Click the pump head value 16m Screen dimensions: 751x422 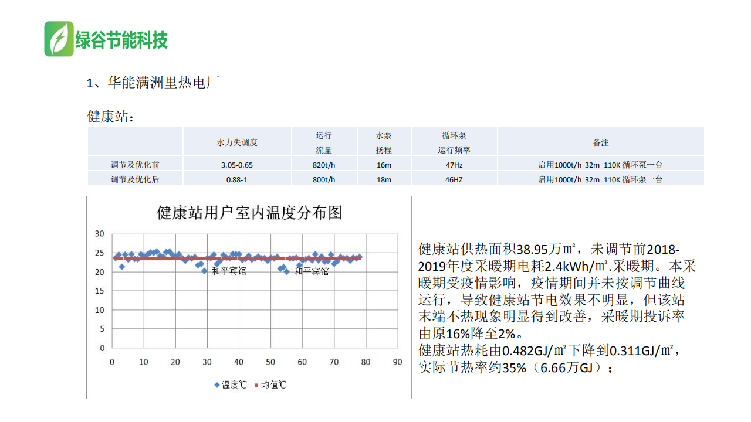384,165
